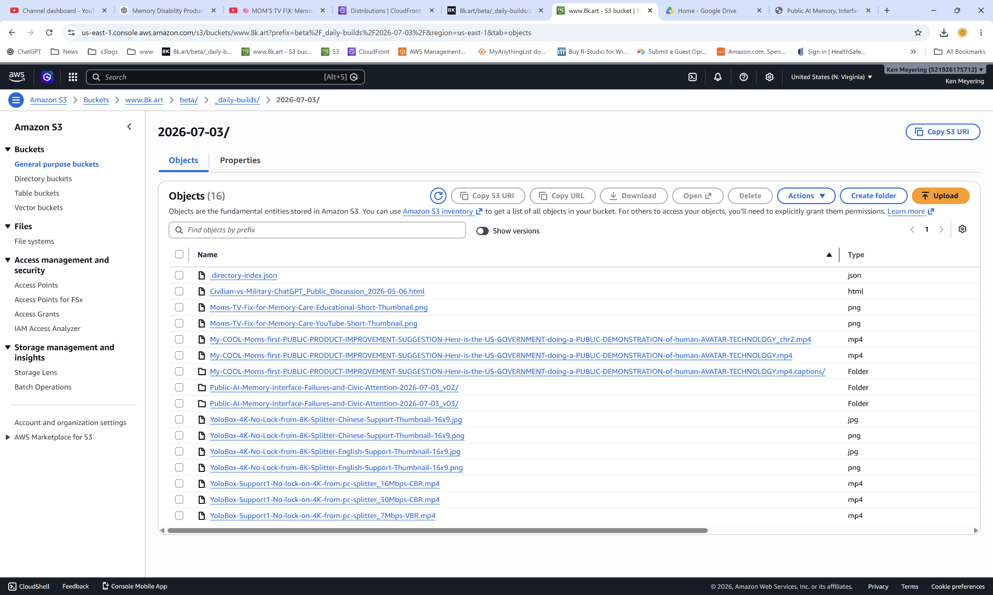The width and height of the screenshot is (993, 595).
Task: Open a new browser tab
Action: (887, 10)
